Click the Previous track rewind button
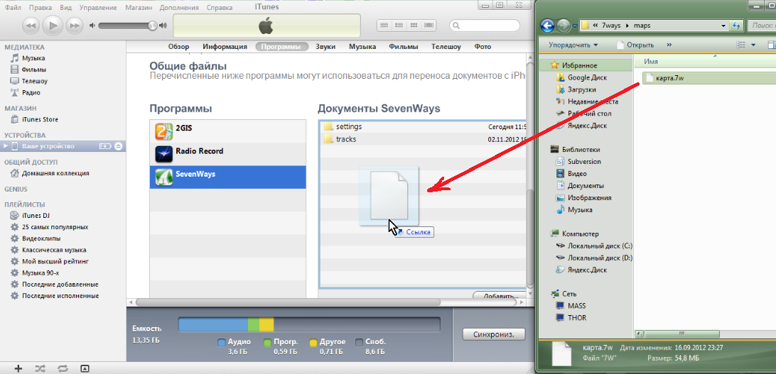The height and width of the screenshot is (374, 776). point(31,26)
